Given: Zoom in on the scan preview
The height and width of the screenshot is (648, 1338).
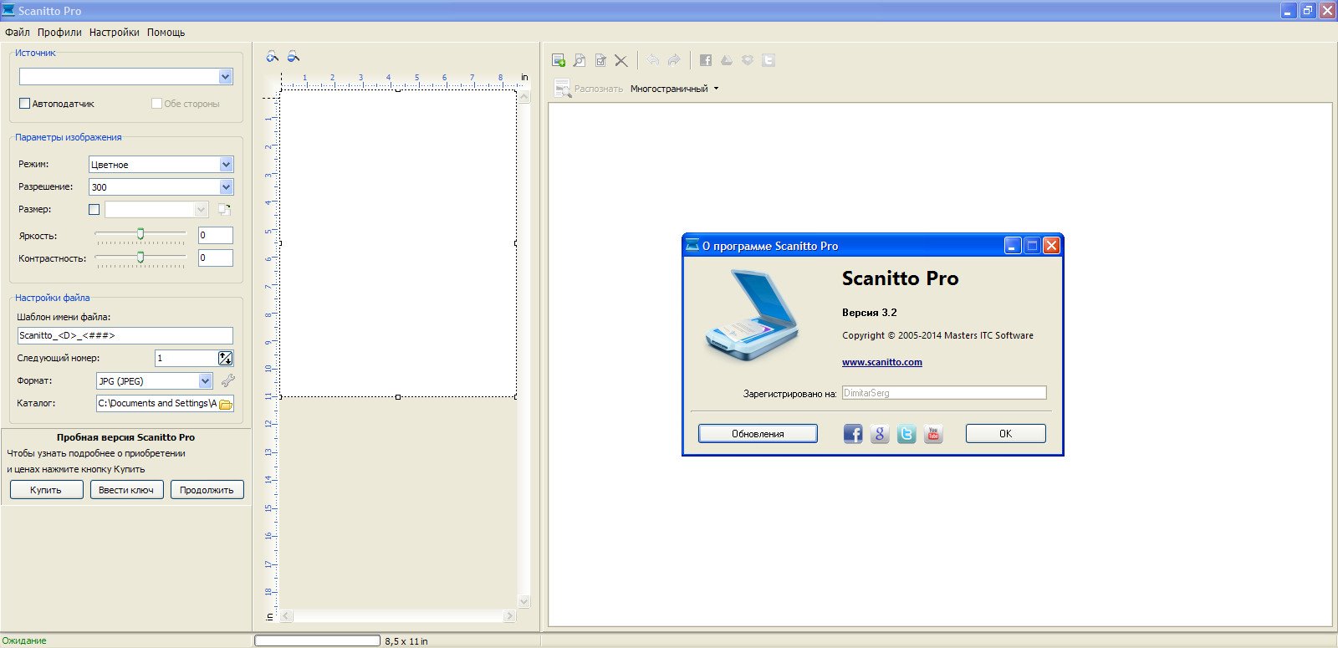Looking at the screenshot, I should [272, 57].
